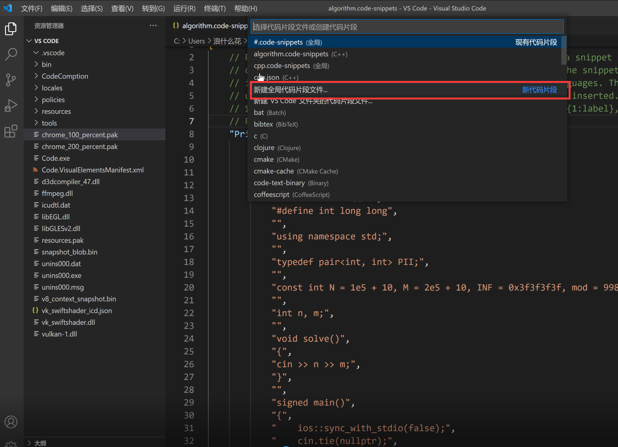The width and height of the screenshot is (618, 447).
Task: Open the Accounts menu icon
Action: tap(11, 422)
